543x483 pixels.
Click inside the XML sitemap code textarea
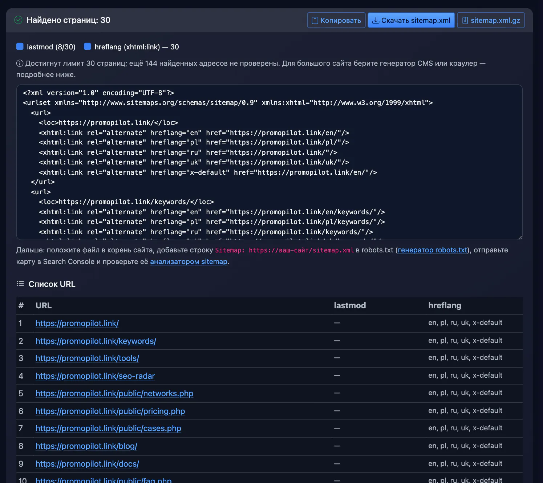(x=269, y=162)
